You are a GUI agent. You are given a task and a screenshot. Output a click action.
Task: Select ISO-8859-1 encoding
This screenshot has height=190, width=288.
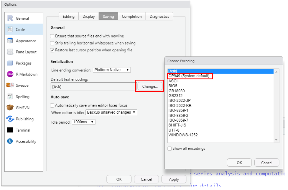(220, 110)
